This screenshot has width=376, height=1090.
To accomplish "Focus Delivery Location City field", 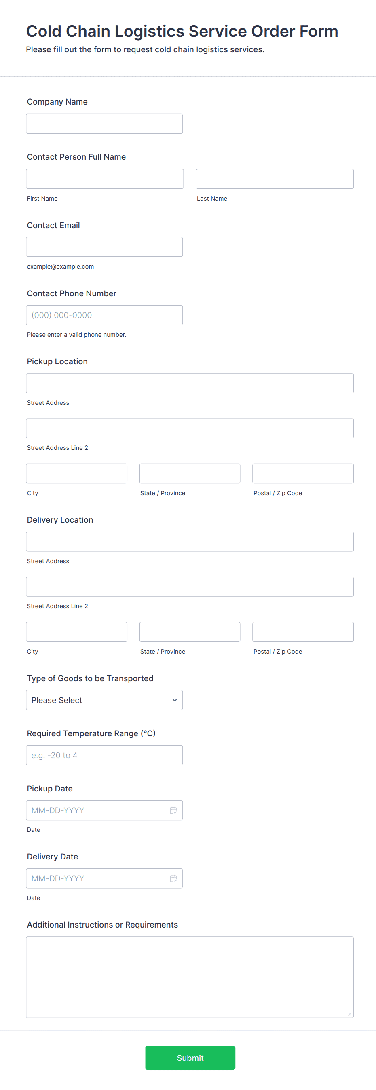I will pos(76,632).
